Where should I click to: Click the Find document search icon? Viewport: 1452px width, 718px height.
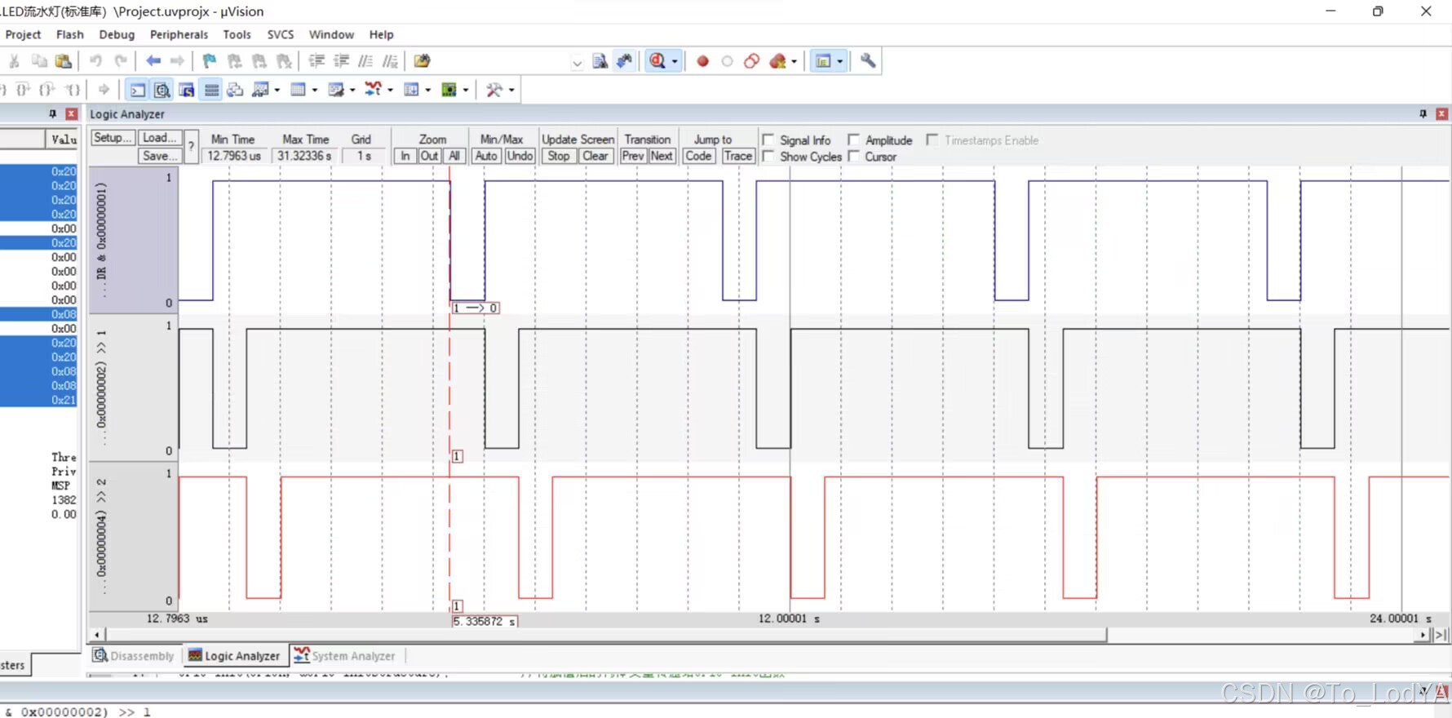600,61
